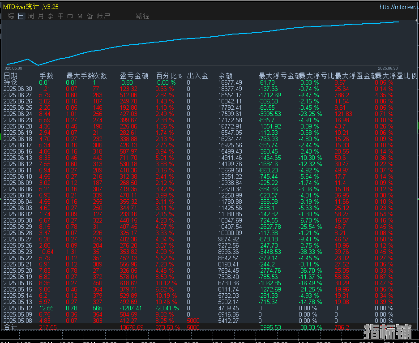Click max floating loss -3995.53 on 2025.06.24
Image resolution: width=419 pixels, height=343 pixels.
tap(269, 114)
